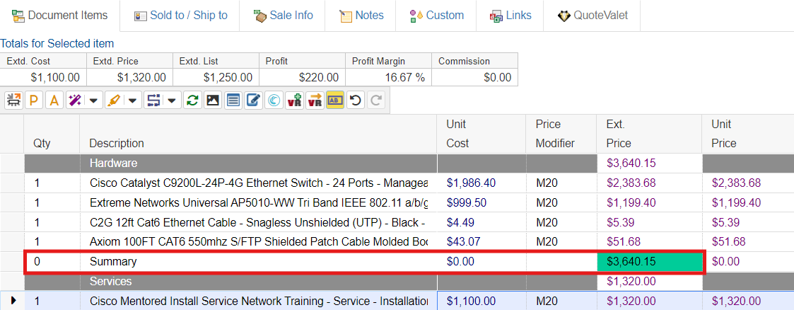Click the pencil edit note icon
794x310 pixels.
[252, 101]
